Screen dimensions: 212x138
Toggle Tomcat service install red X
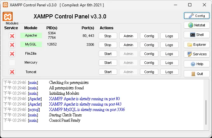(12, 72)
